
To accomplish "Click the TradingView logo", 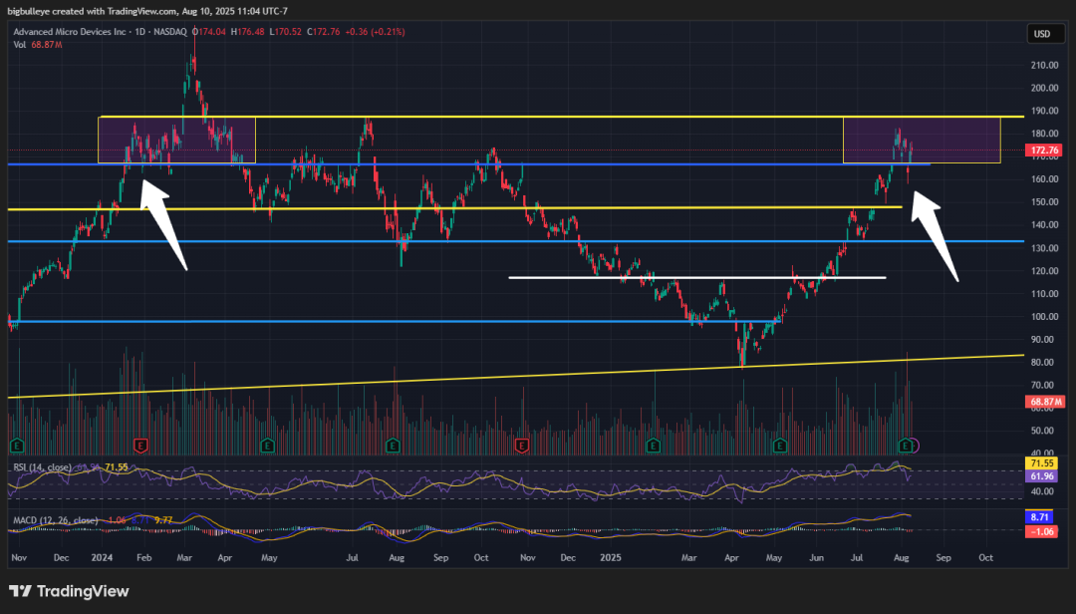I will point(69,591).
